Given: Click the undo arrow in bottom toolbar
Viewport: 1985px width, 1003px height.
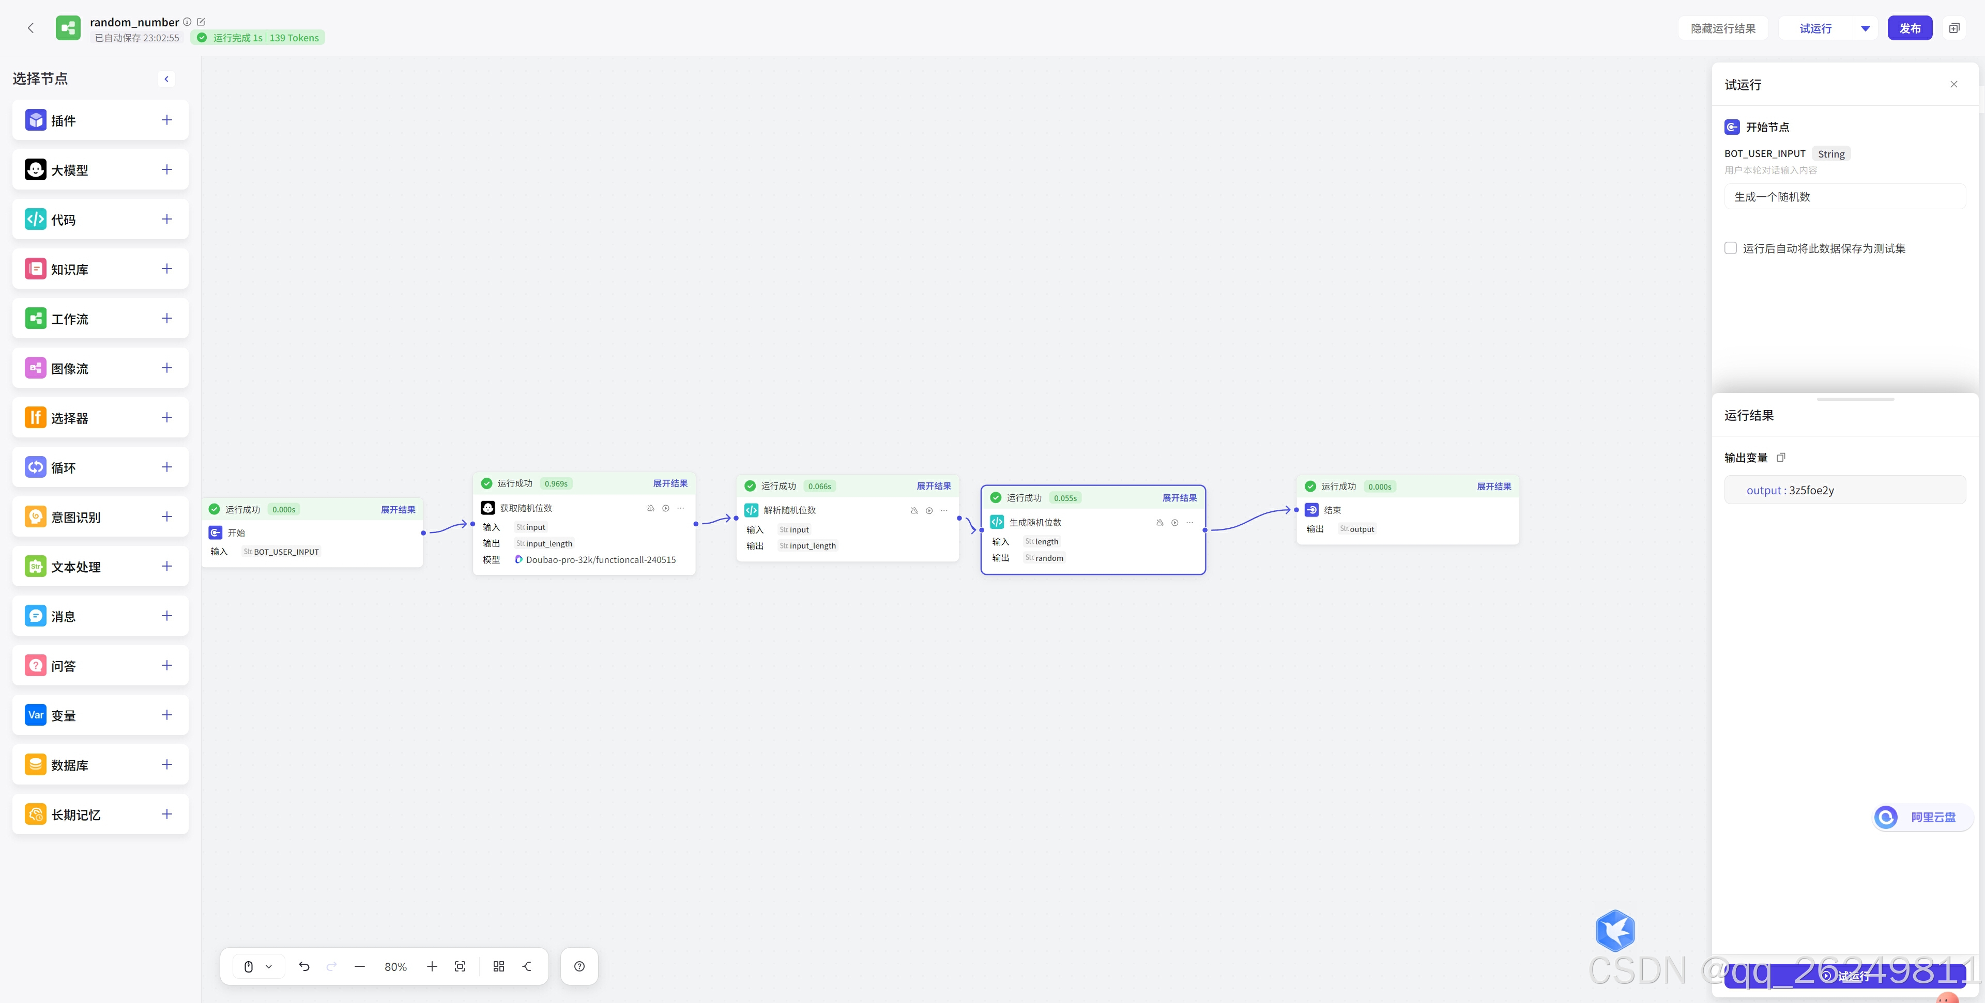Looking at the screenshot, I should [x=304, y=966].
